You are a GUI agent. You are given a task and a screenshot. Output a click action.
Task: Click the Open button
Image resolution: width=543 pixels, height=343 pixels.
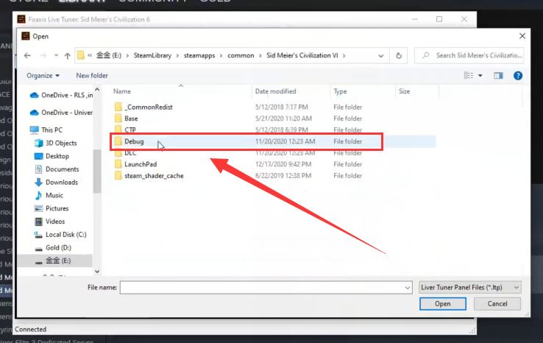click(x=443, y=303)
